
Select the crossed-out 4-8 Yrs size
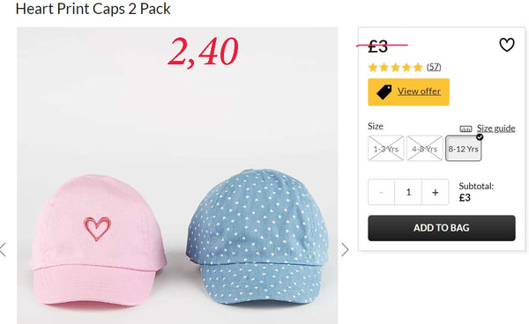pyautogui.click(x=424, y=148)
